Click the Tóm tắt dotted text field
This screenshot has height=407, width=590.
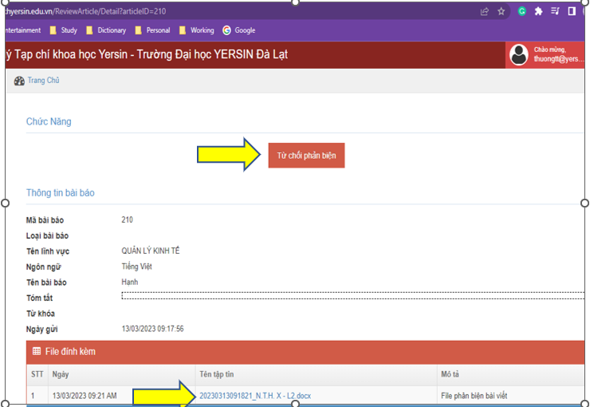click(351, 296)
